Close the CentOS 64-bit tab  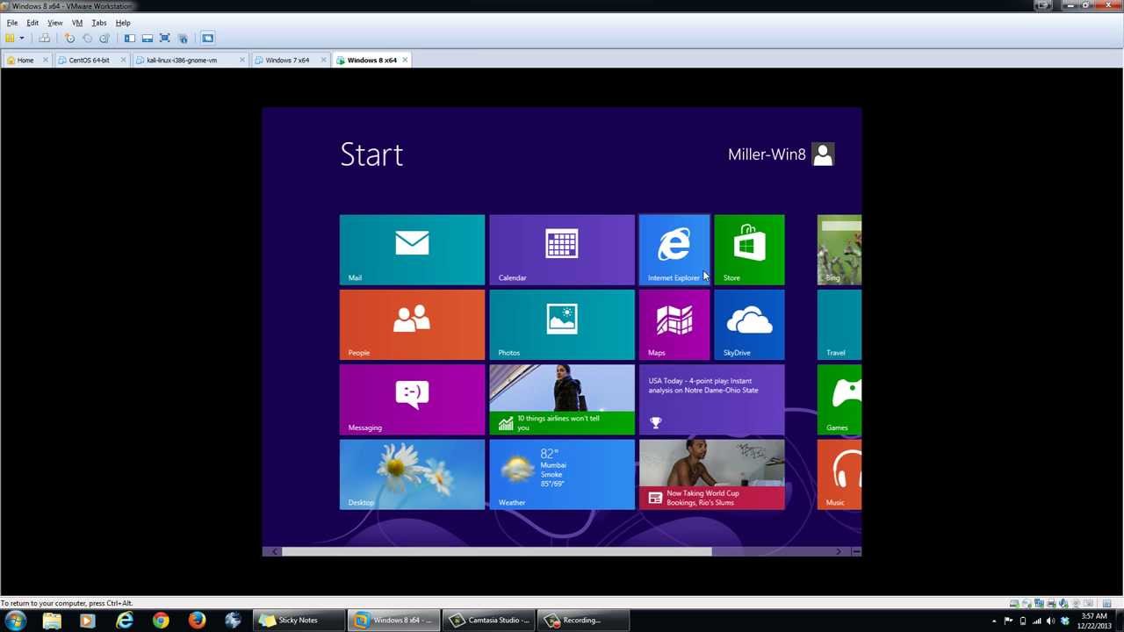123,61
